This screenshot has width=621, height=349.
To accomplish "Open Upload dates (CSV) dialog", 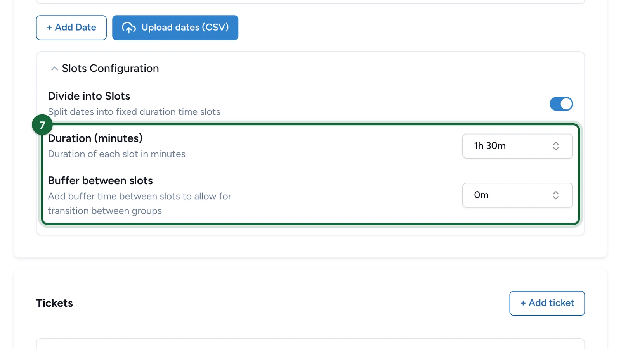I will coord(175,28).
